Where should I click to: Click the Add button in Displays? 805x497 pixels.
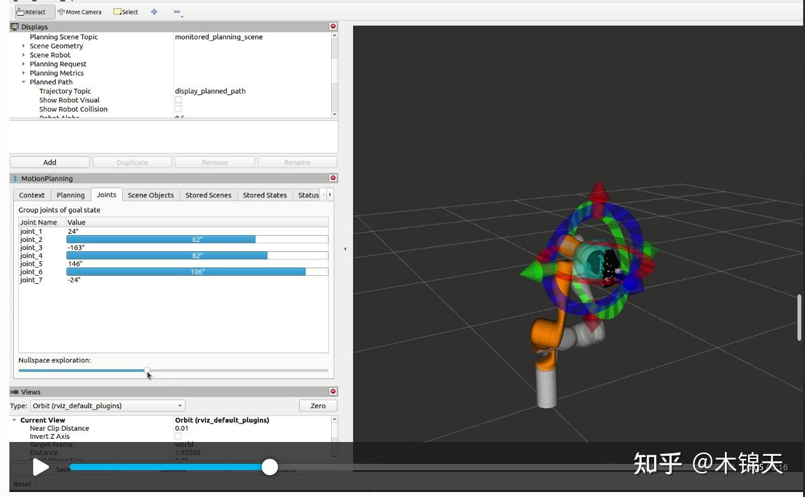pyautogui.click(x=49, y=162)
